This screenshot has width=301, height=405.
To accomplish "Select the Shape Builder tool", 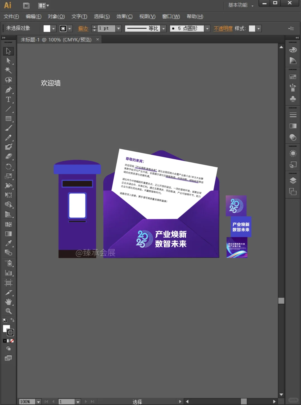I will (x=8, y=205).
